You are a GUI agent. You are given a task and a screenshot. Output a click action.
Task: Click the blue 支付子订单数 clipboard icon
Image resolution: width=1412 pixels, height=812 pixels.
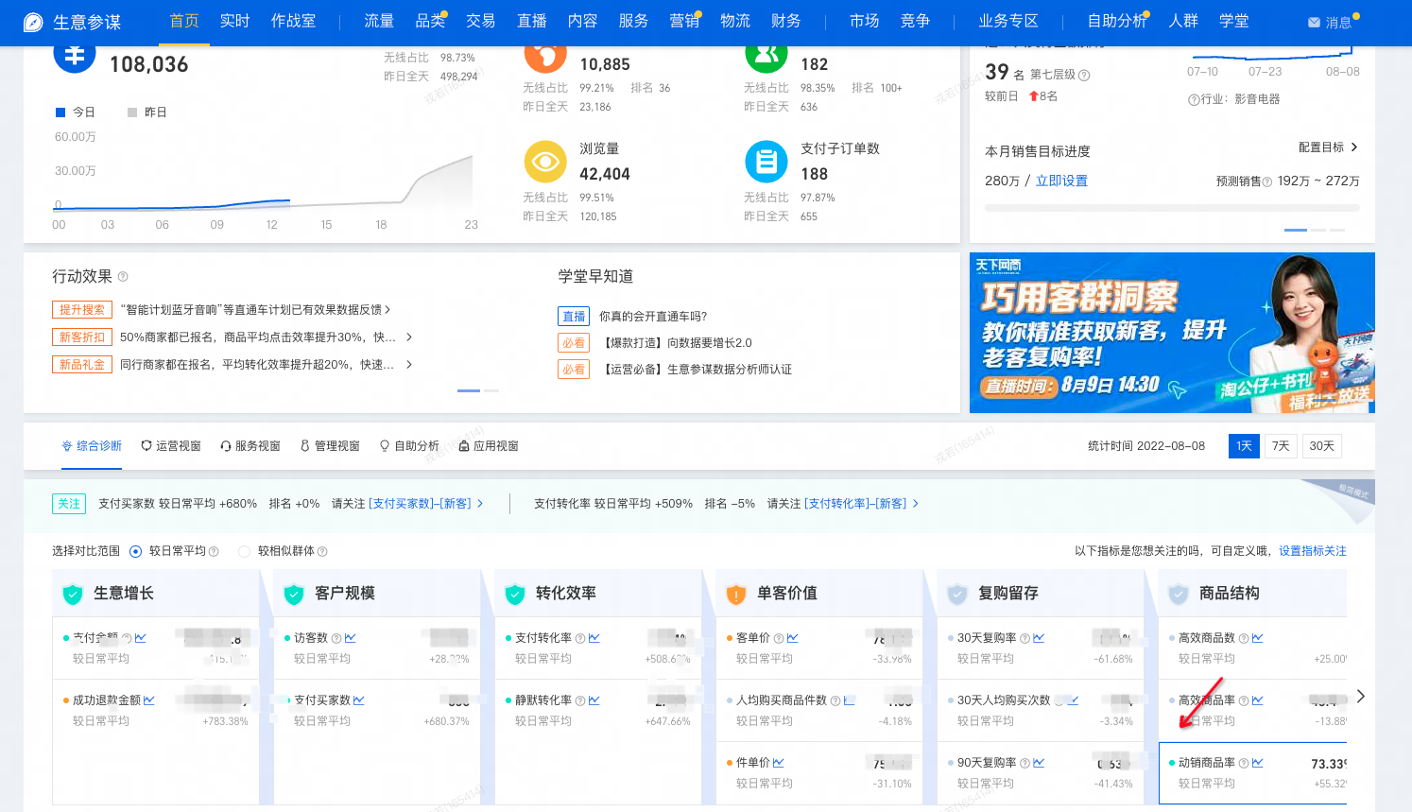766,162
